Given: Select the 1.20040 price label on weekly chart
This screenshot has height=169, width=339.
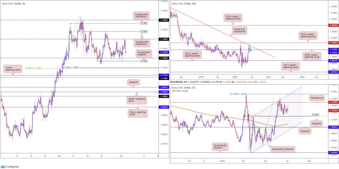Looking at the screenshot, I should tap(333, 25).
